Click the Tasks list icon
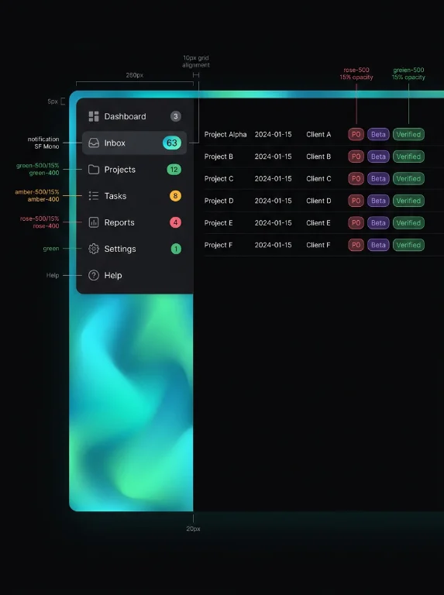Screen dimensions: 444x595 (x=94, y=196)
